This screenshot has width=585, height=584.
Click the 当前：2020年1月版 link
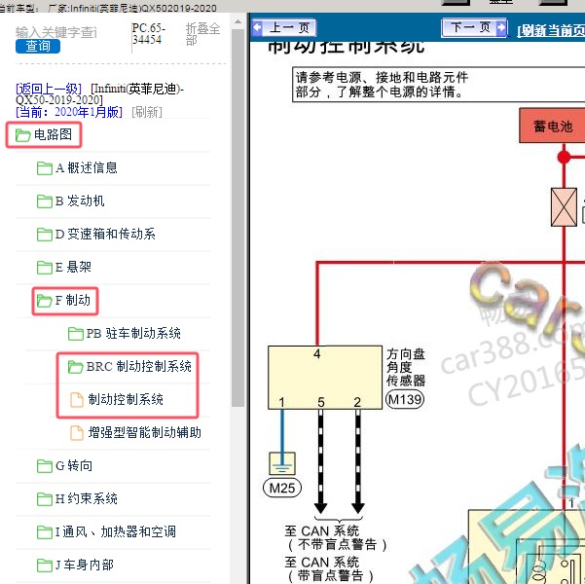click(69, 112)
